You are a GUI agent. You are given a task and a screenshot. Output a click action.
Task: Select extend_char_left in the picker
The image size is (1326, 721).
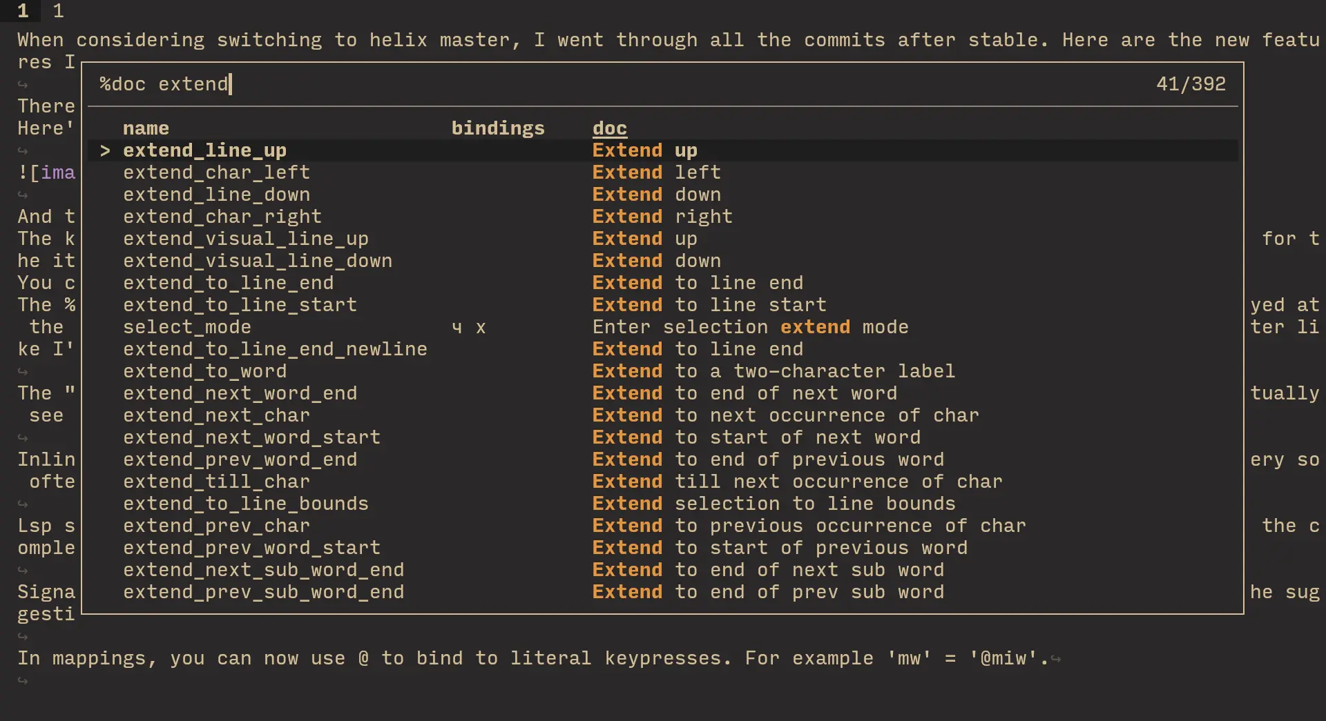coord(216,172)
